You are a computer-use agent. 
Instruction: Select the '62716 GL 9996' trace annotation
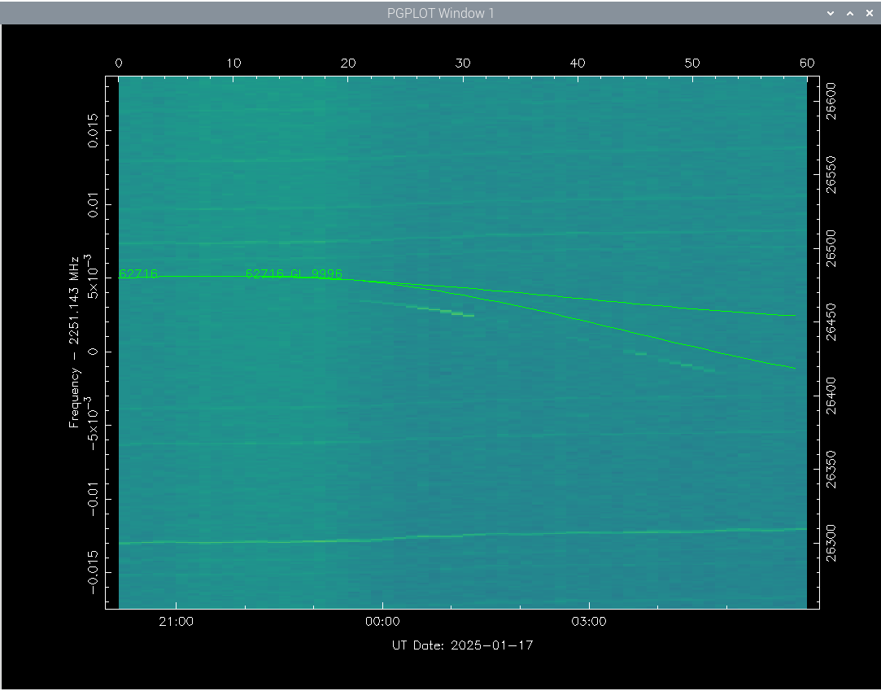tap(294, 273)
